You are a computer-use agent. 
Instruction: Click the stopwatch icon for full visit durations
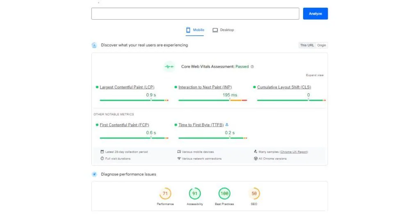102,158
